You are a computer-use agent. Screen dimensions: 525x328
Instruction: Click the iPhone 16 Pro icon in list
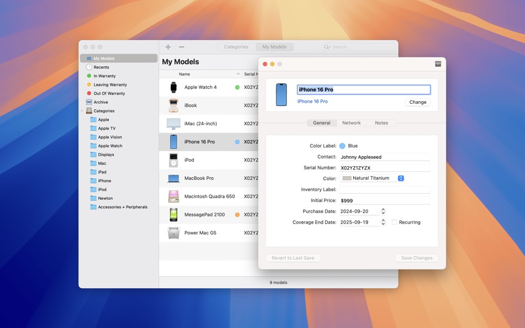pos(174,141)
